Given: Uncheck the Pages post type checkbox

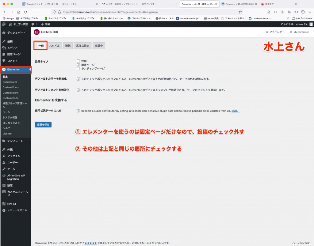Looking at the screenshot, I should (x=78, y=65).
